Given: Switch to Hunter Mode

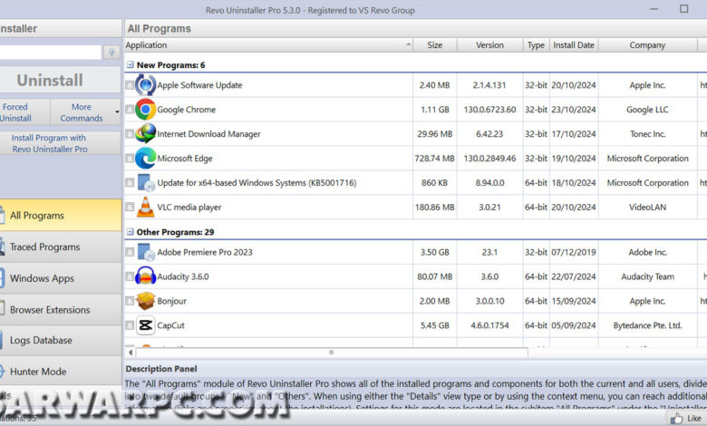Looking at the screenshot, I should click(x=61, y=372).
